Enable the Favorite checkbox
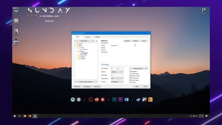This screenshot has height=125, width=222. 130,82
